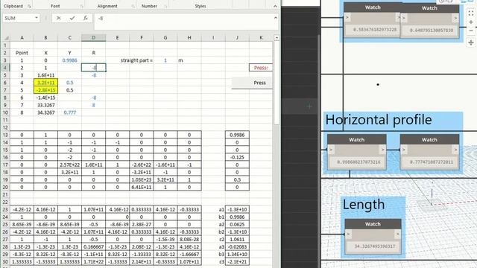The image size is (477, 268).
Task: Select the Watch node header in the Length group
Action: pos(373,224)
